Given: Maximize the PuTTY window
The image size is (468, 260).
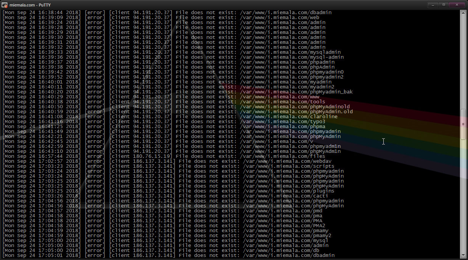Looking at the screenshot, I should pos(444,5).
